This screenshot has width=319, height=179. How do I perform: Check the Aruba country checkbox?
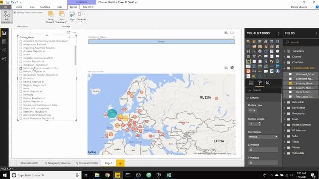click(21, 54)
